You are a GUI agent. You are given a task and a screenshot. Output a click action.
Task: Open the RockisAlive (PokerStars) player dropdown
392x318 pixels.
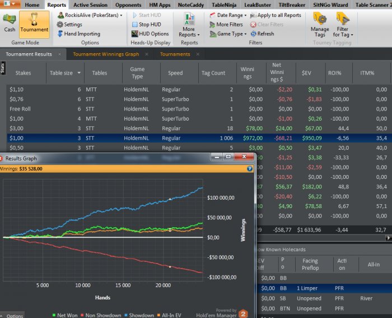point(90,15)
